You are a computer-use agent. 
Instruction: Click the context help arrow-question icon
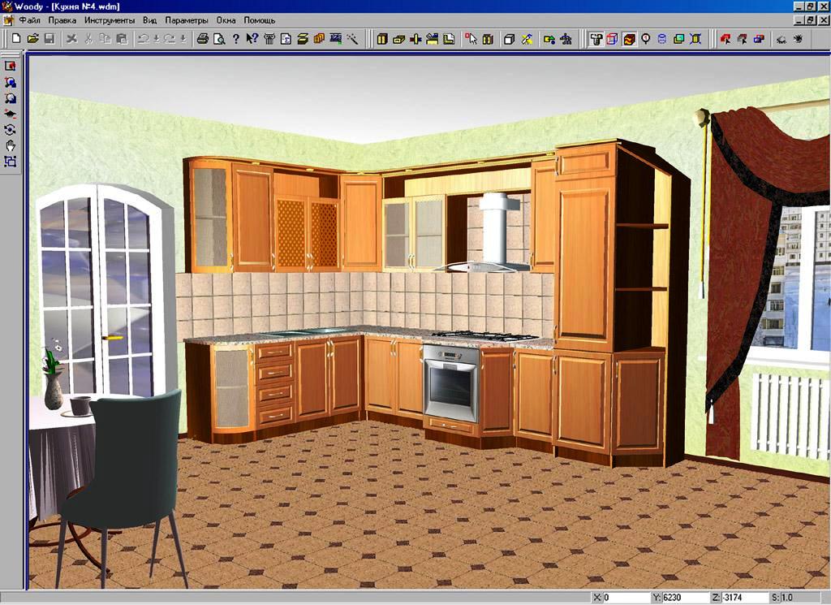(252, 38)
